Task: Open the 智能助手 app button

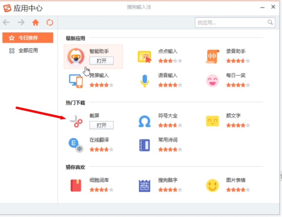Action: tap(101, 61)
